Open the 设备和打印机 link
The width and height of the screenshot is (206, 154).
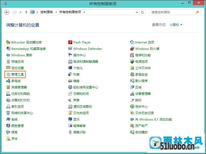pyautogui.click(x=21, y=100)
